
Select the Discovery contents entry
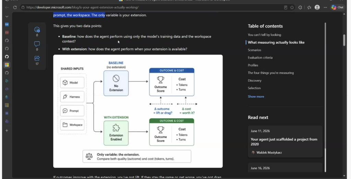[255, 81]
